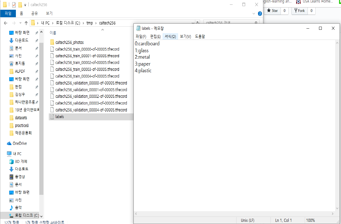Click the back navigation arrow
341x224 pixels.
tap(5, 23)
